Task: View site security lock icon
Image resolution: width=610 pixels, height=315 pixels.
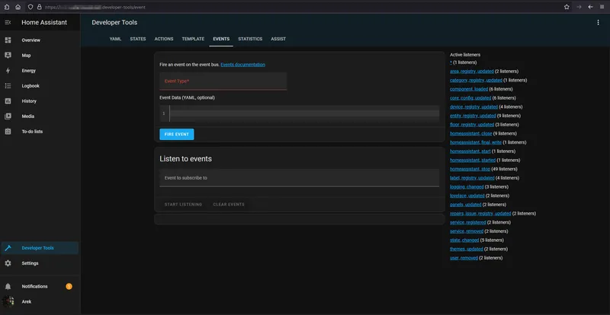Action: pos(39,7)
